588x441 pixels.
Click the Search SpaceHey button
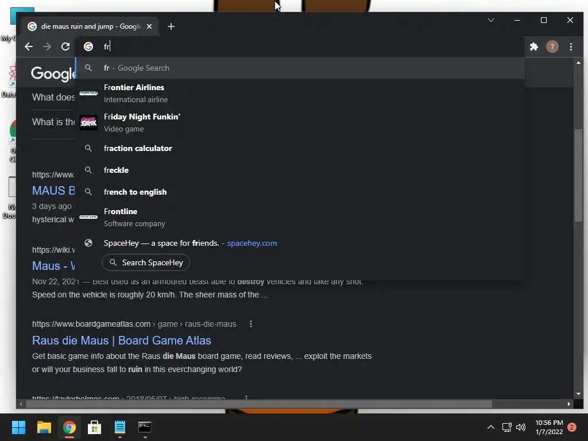[146, 262]
